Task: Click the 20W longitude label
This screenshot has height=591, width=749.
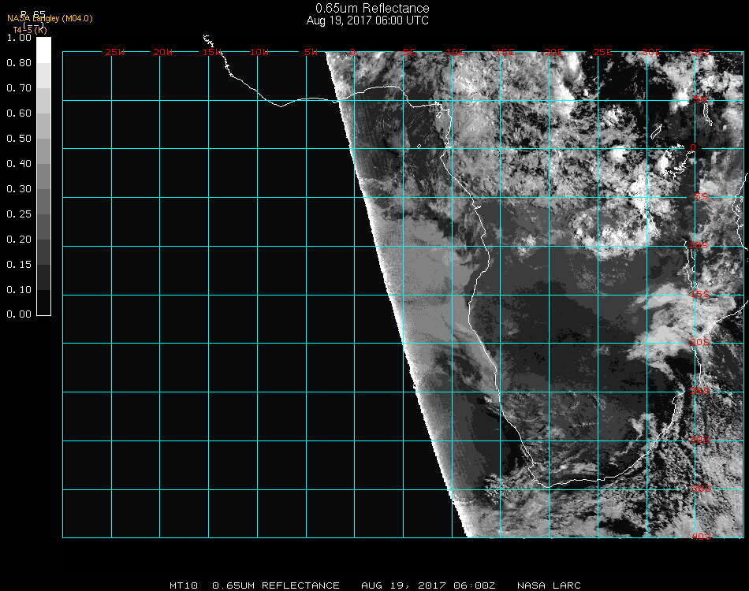Action: (x=163, y=52)
